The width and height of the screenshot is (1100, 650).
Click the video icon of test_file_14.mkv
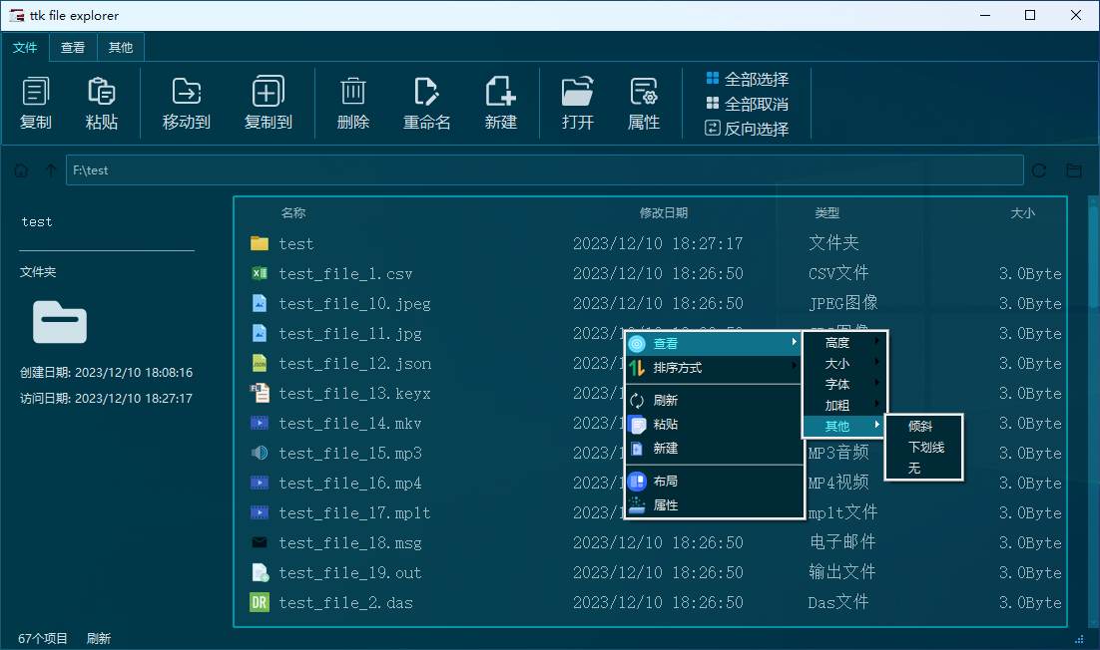point(260,423)
